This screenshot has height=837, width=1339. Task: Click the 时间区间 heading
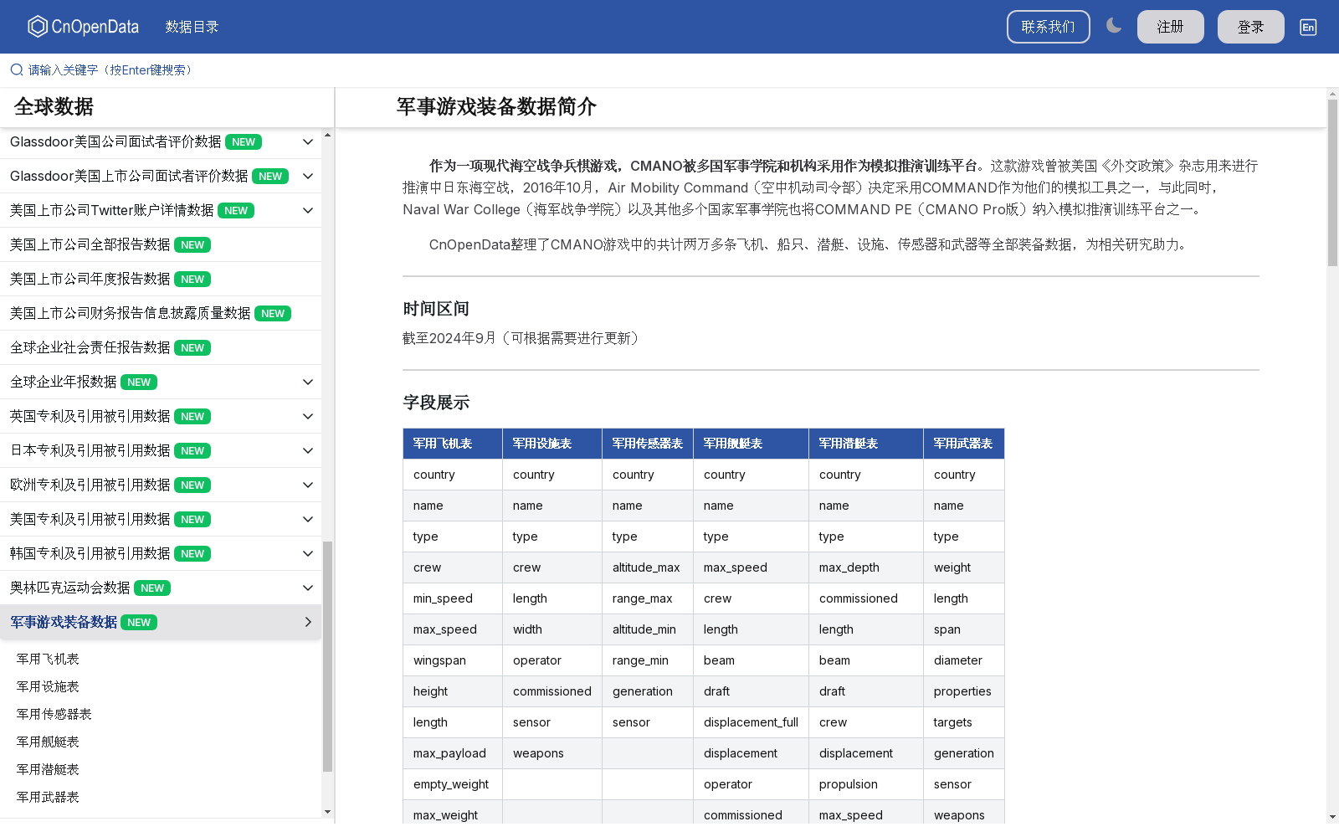436,309
